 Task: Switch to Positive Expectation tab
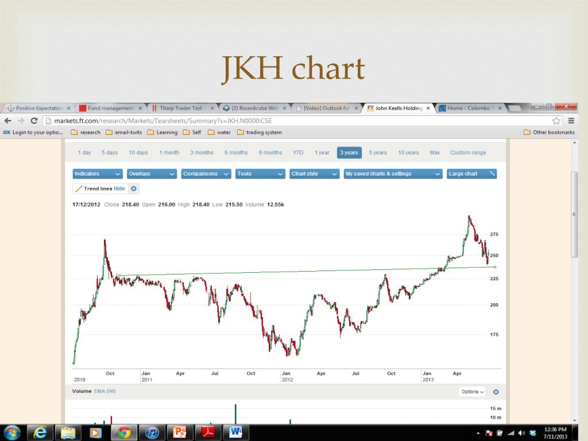[40, 108]
